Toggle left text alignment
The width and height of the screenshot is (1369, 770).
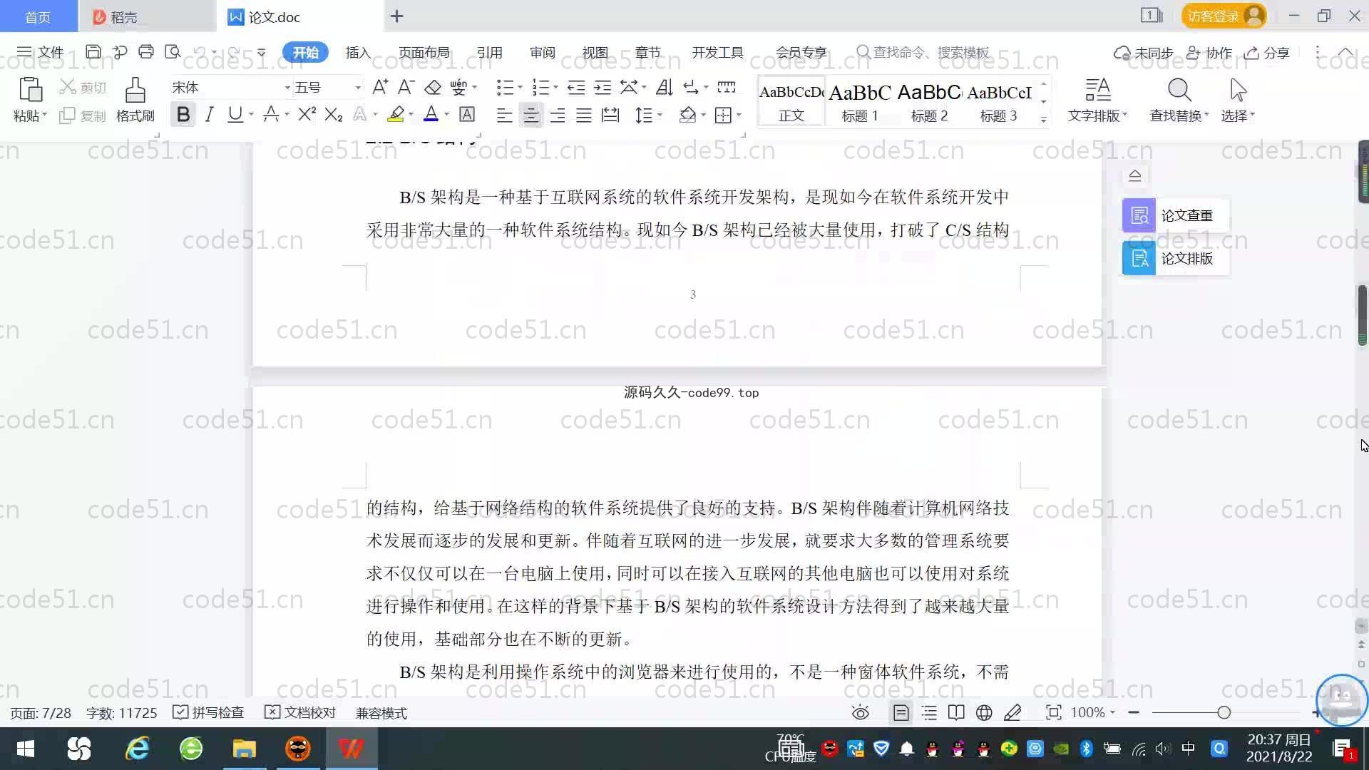tap(504, 115)
